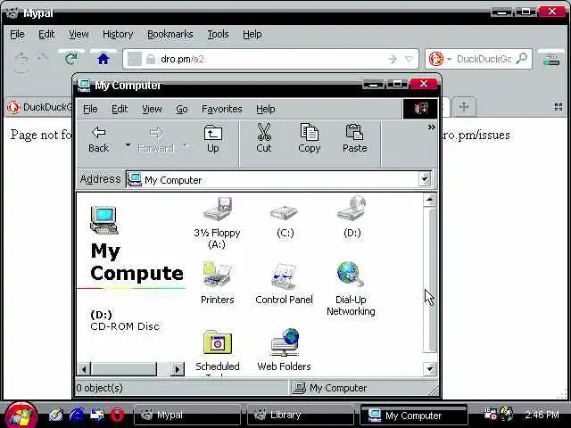This screenshot has width=571, height=428.
Task: Click the search magnifier icon in Mypal
Action: [x=522, y=58]
